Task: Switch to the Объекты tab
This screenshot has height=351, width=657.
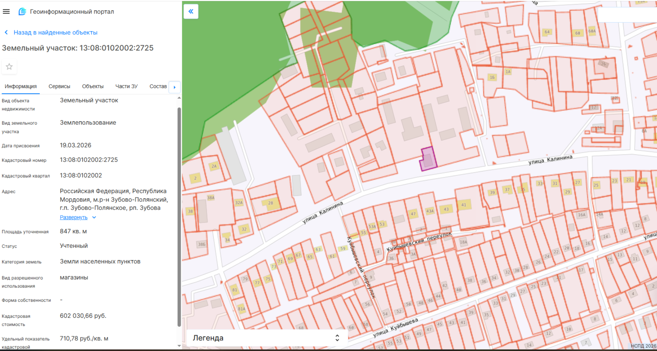Action: click(x=93, y=86)
